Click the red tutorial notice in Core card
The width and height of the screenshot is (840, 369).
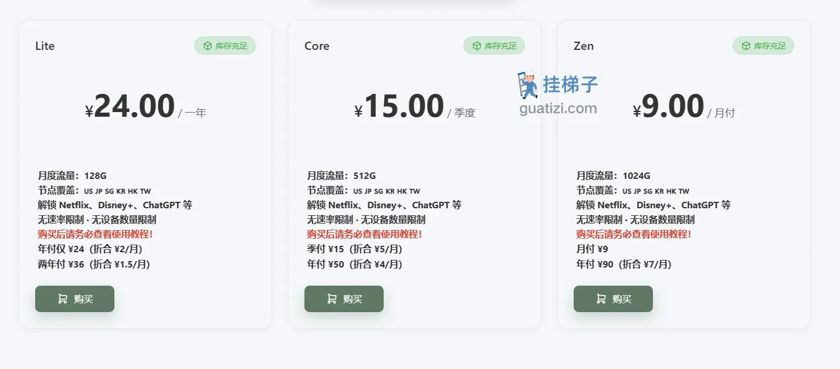pos(364,234)
